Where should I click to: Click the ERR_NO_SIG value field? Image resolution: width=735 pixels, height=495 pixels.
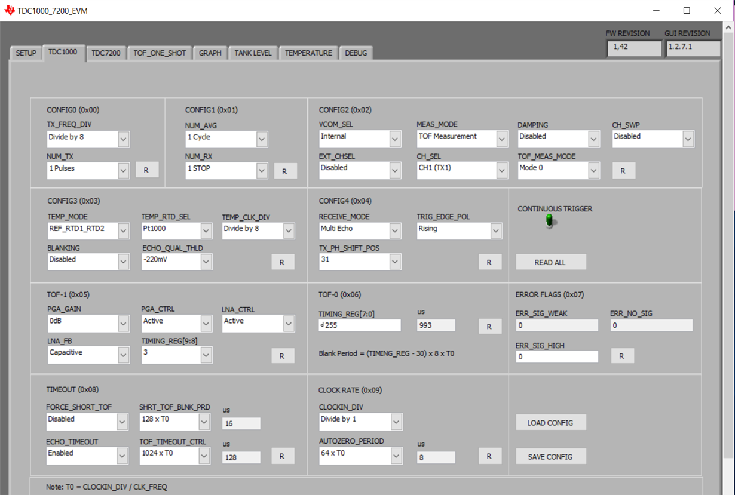(651, 325)
